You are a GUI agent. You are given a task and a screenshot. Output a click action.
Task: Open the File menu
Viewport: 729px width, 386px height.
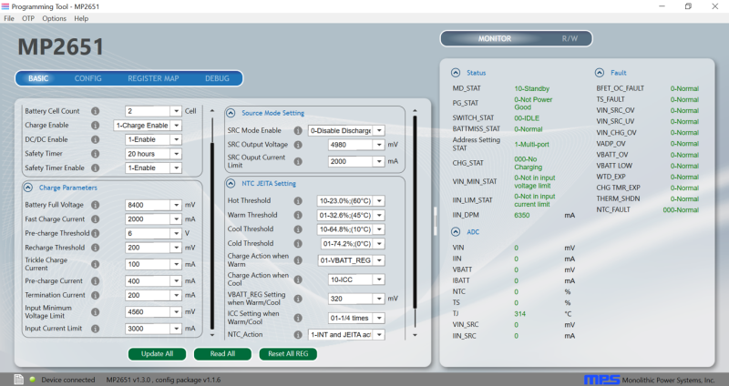9,18
